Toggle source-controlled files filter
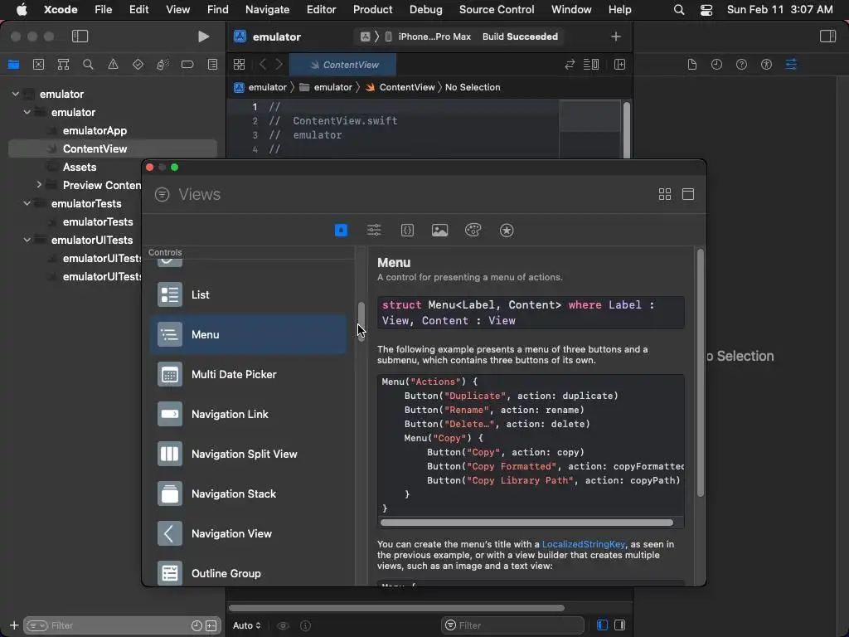The height and width of the screenshot is (637, 849). [211, 625]
